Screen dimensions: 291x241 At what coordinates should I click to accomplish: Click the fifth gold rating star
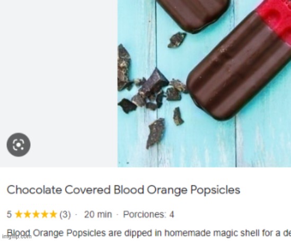click(53, 214)
